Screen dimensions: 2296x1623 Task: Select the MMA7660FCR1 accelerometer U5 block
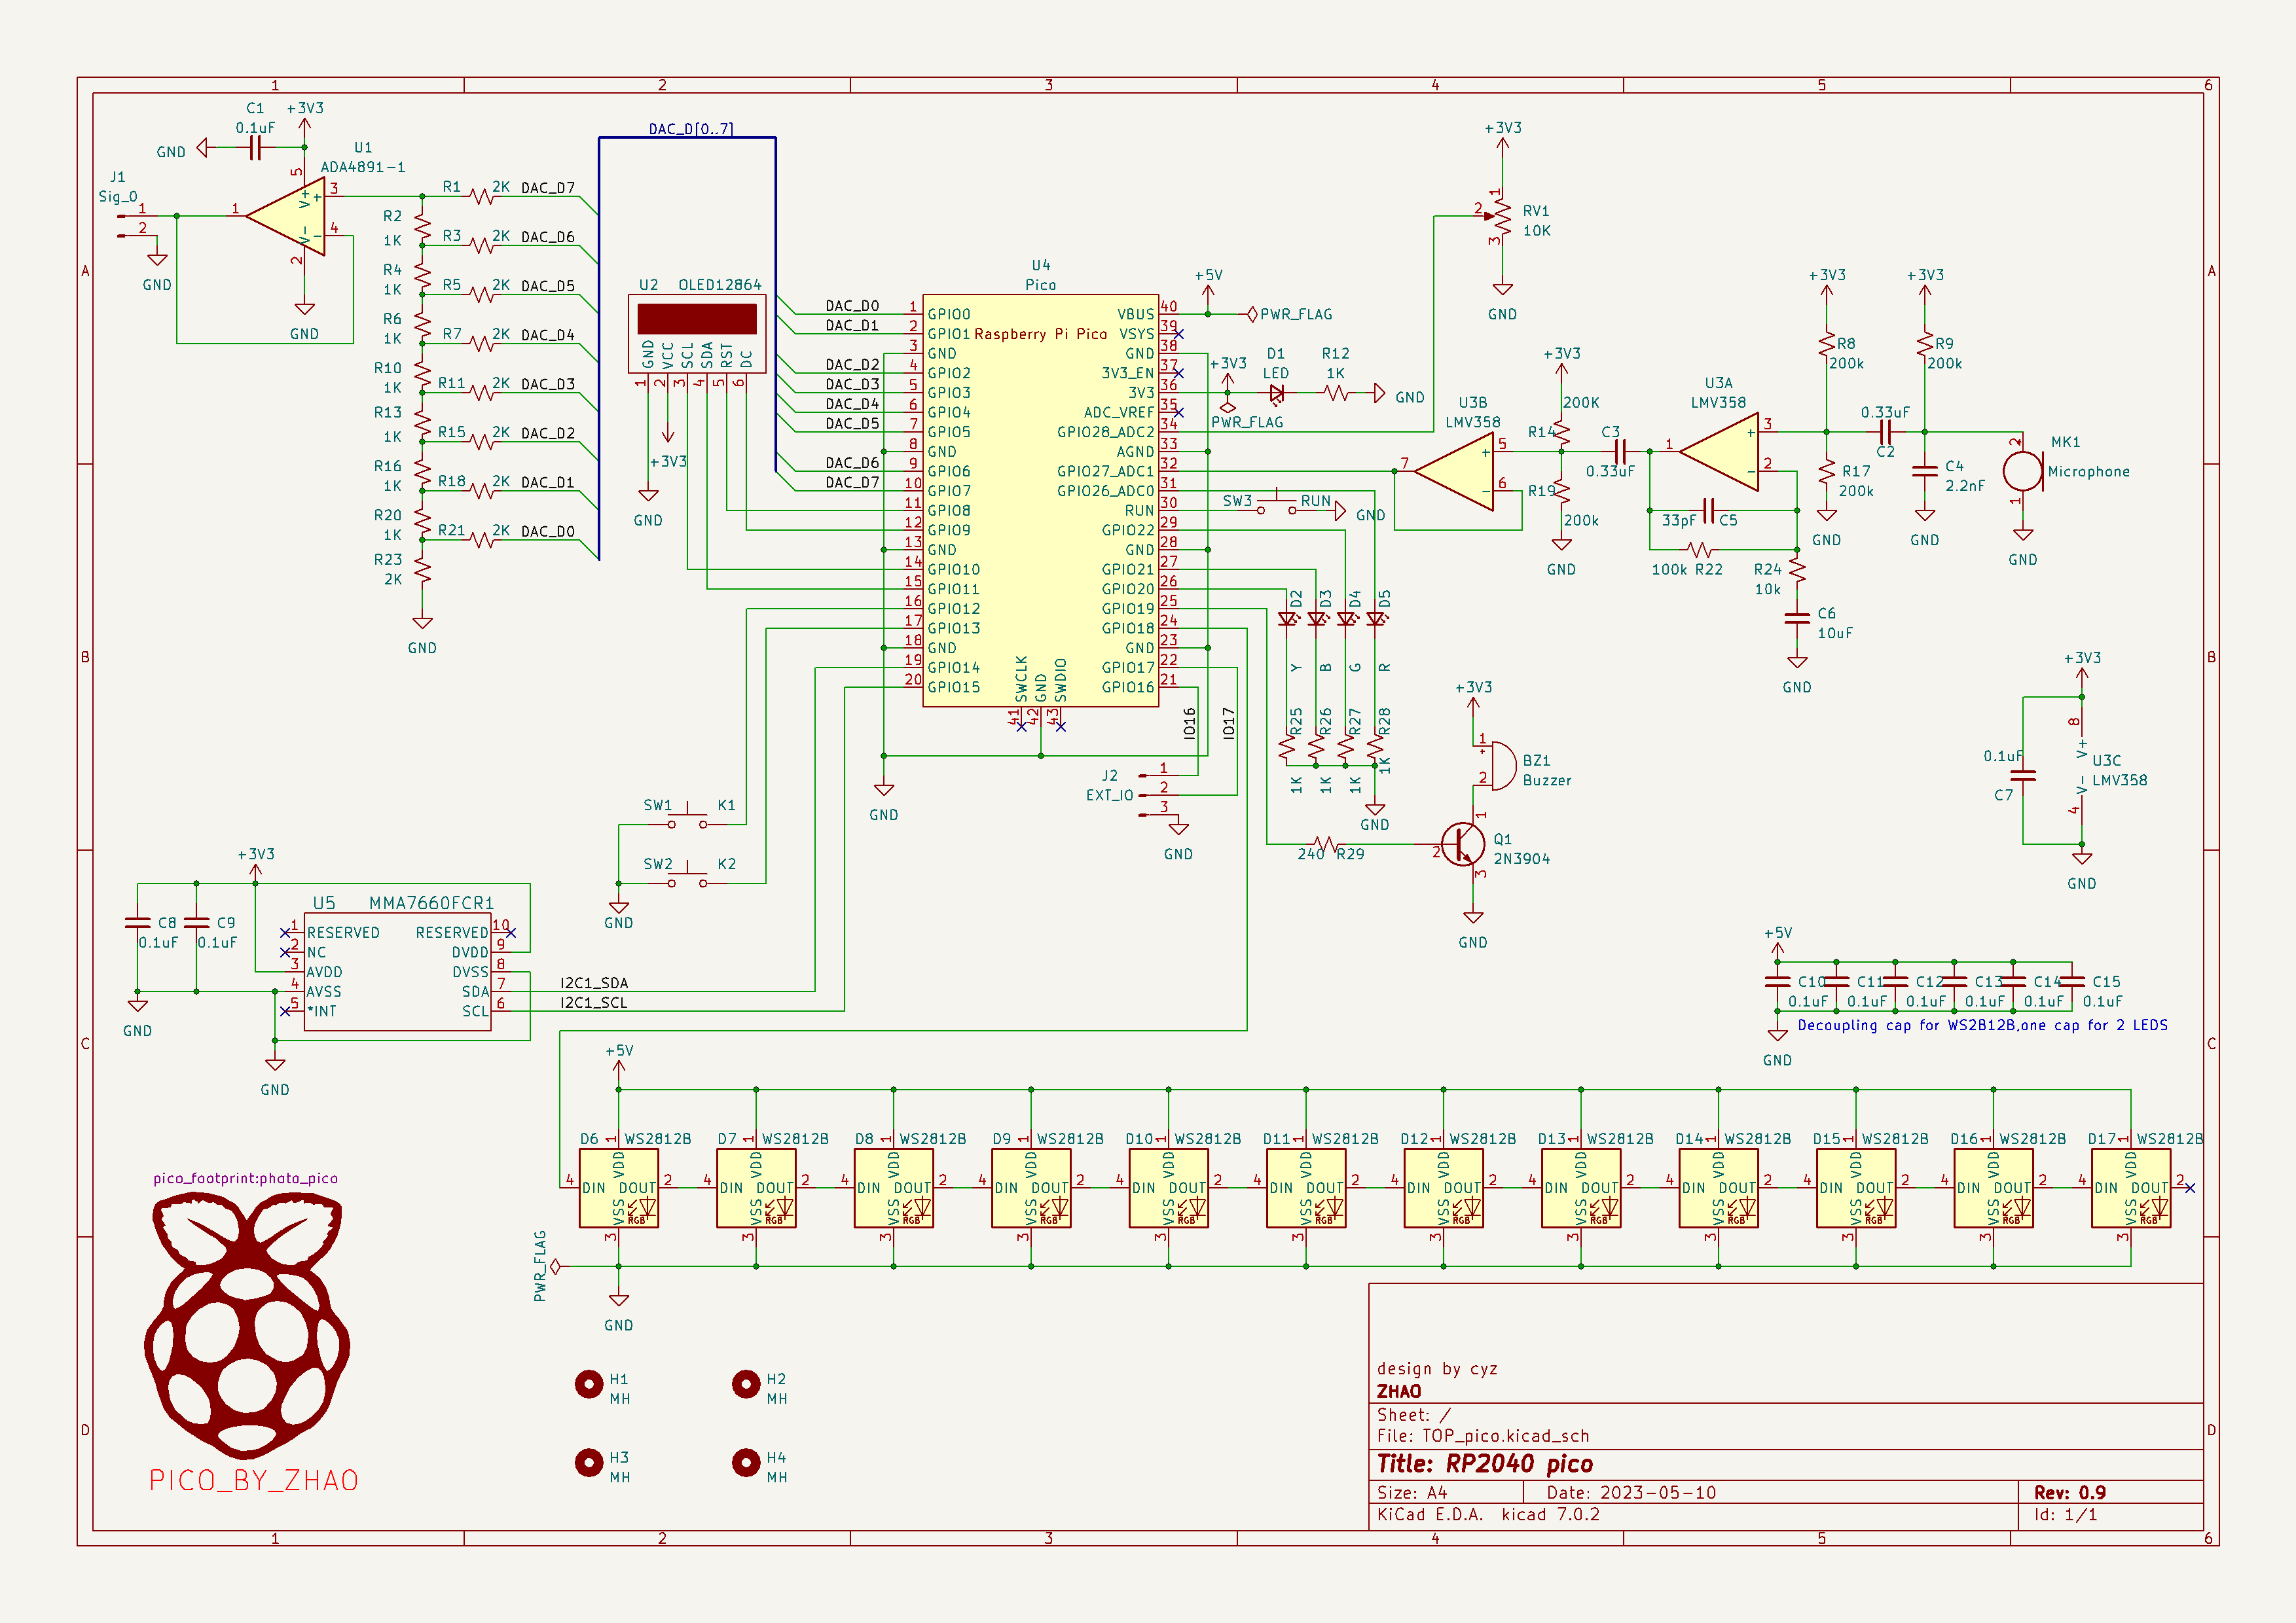(x=397, y=971)
